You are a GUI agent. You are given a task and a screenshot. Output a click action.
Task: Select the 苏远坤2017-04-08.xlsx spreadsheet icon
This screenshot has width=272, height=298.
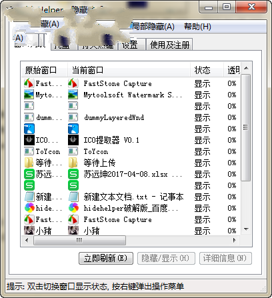[73, 174]
